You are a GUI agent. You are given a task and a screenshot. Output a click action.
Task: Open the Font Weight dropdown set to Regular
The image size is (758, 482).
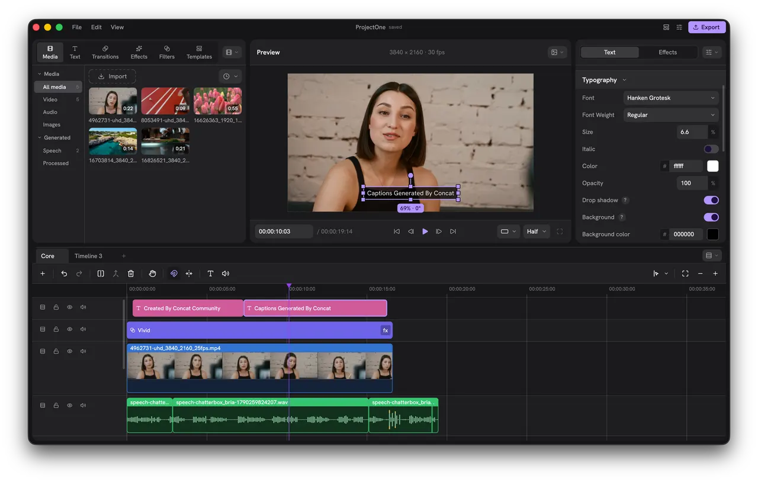(x=671, y=115)
